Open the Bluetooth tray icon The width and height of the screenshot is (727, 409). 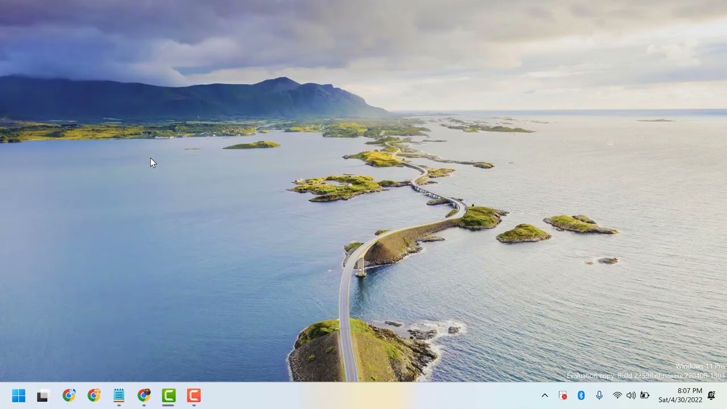(x=581, y=395)
